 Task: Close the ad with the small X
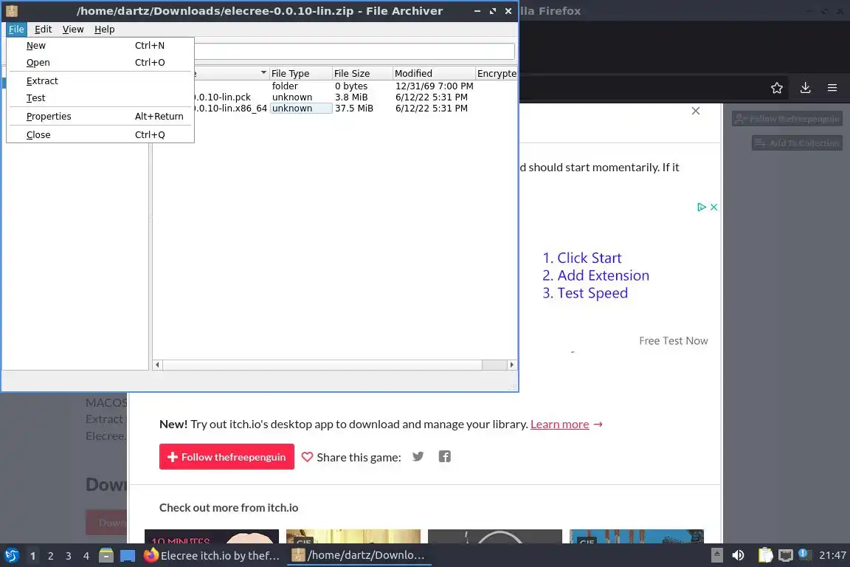pyautogui.click(x=714, y=207)
